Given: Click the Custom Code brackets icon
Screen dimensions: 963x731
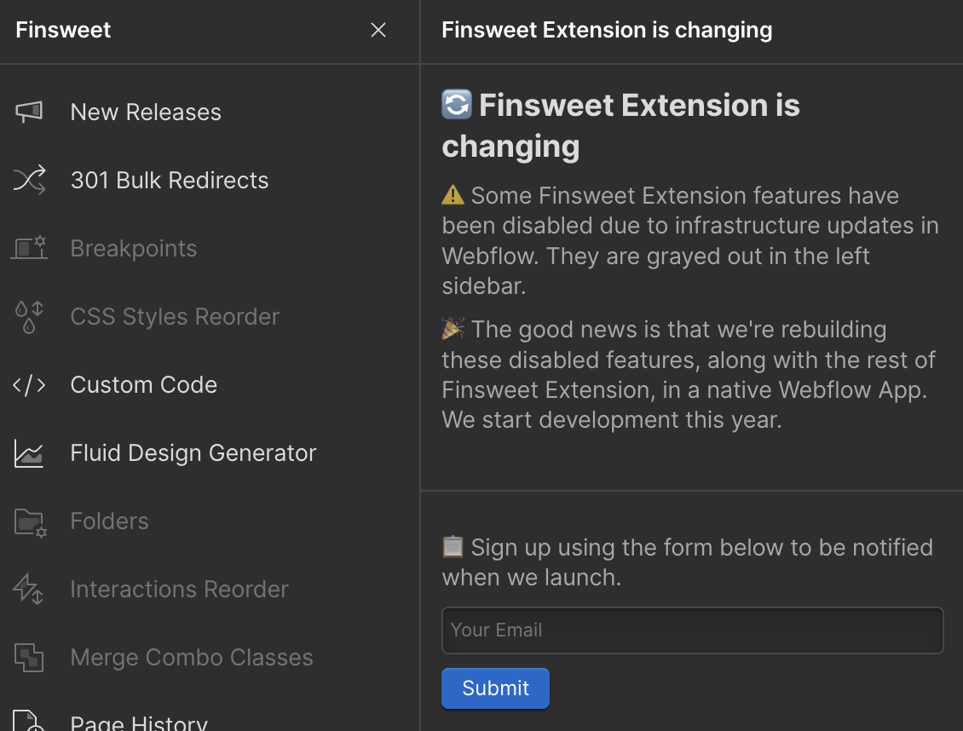Looking at the screenshot, I should tap(29, 384).
